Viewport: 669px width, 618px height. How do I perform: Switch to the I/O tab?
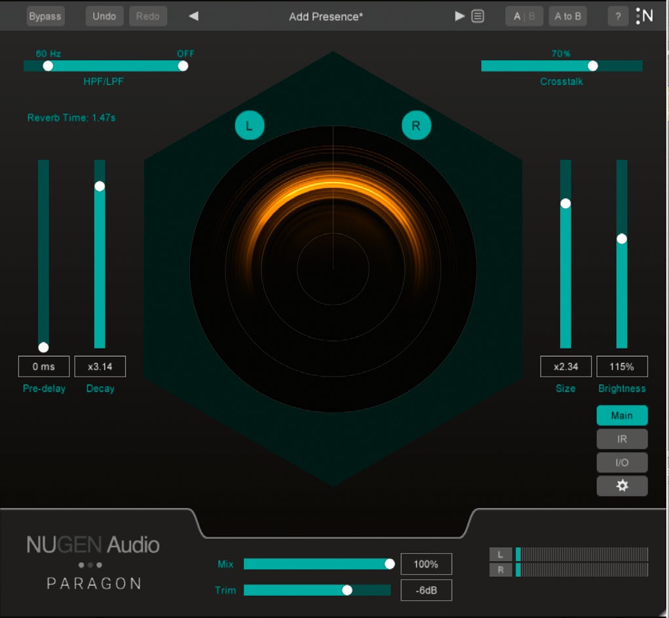point(622,462)
